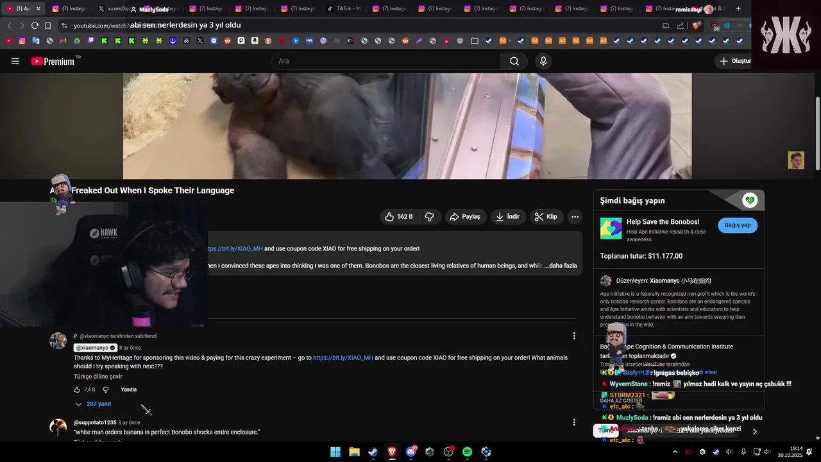Switch to the first Instagram tab after YouTube
This screenshot has width=821, height=462.
point(69,9)
